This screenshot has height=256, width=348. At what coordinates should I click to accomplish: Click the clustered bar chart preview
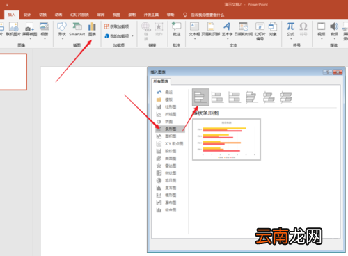pyautogui.click(x=226, y=140)
